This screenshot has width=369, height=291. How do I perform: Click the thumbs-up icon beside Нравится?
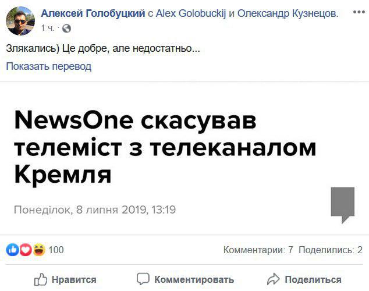pyautogui.click(x=40, y=279)
